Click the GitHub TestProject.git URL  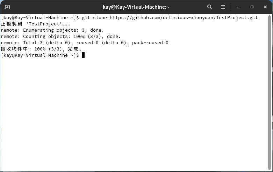[x=184, y=17]
